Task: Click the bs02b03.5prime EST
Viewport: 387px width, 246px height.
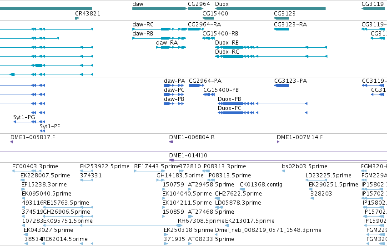Action: tap(284, 171)
